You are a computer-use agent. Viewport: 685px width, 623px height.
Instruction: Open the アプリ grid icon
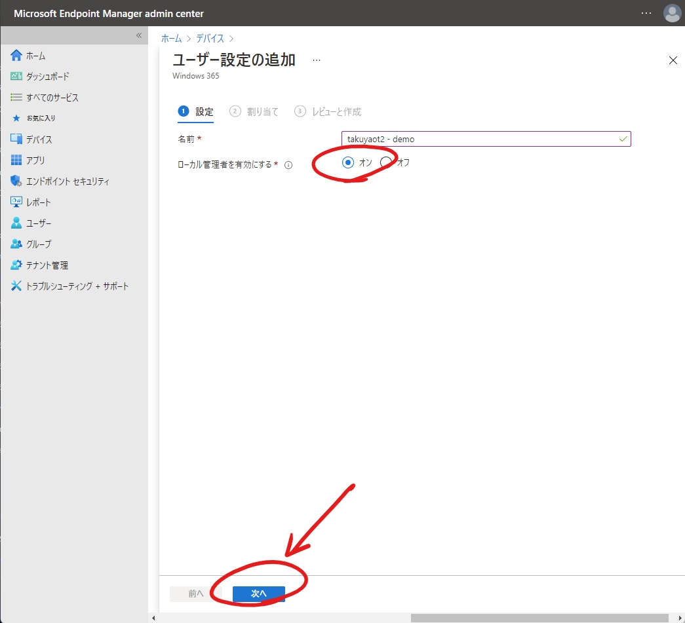click(x=16, y=160)
